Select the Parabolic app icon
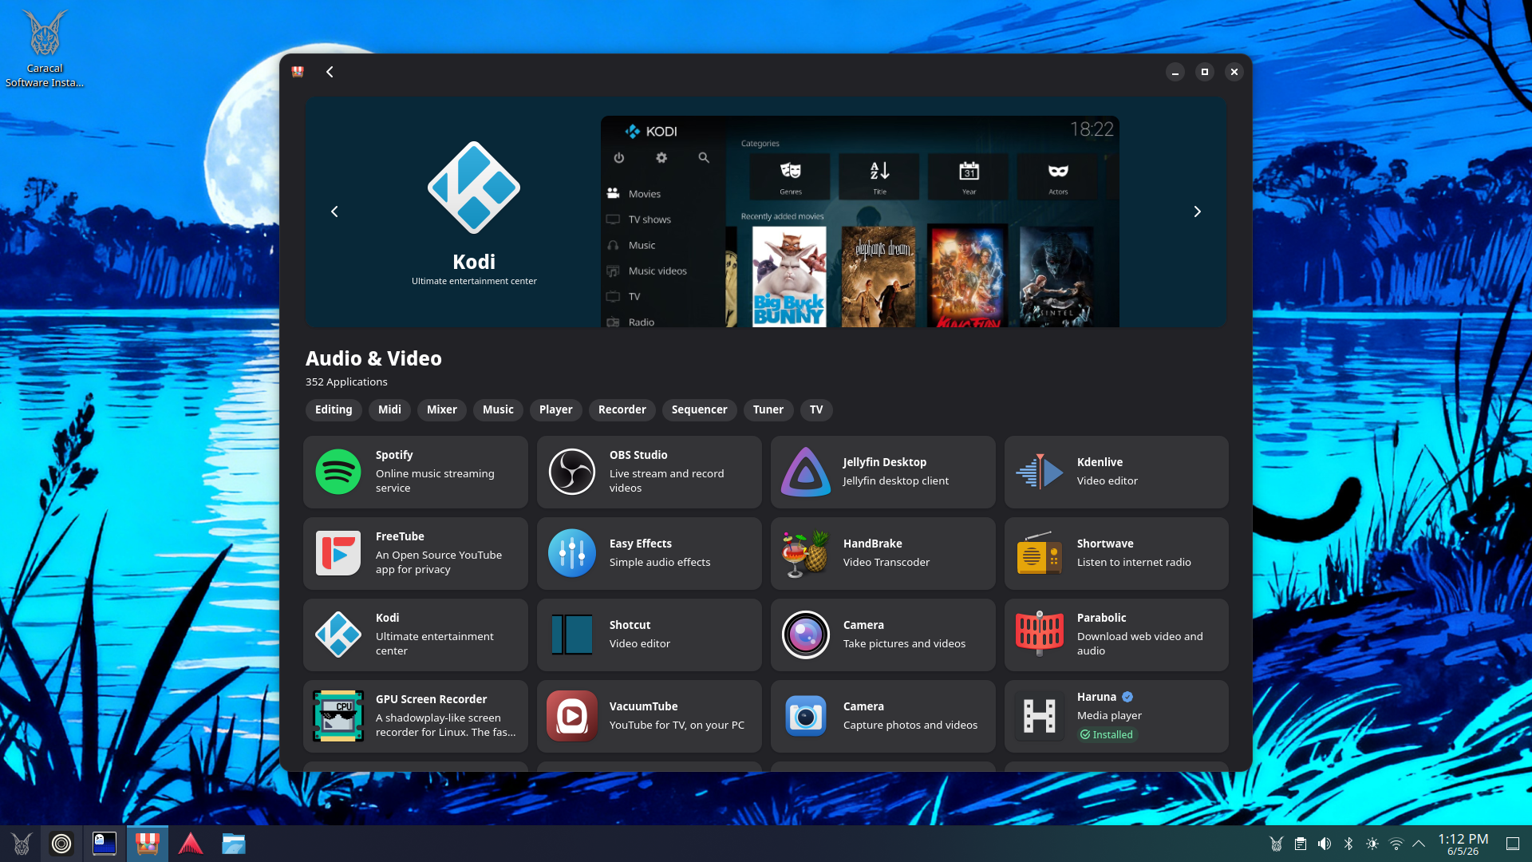The height and width of the screenshot is (862, 1532). pyautogui.click(x=1040, y=635)
